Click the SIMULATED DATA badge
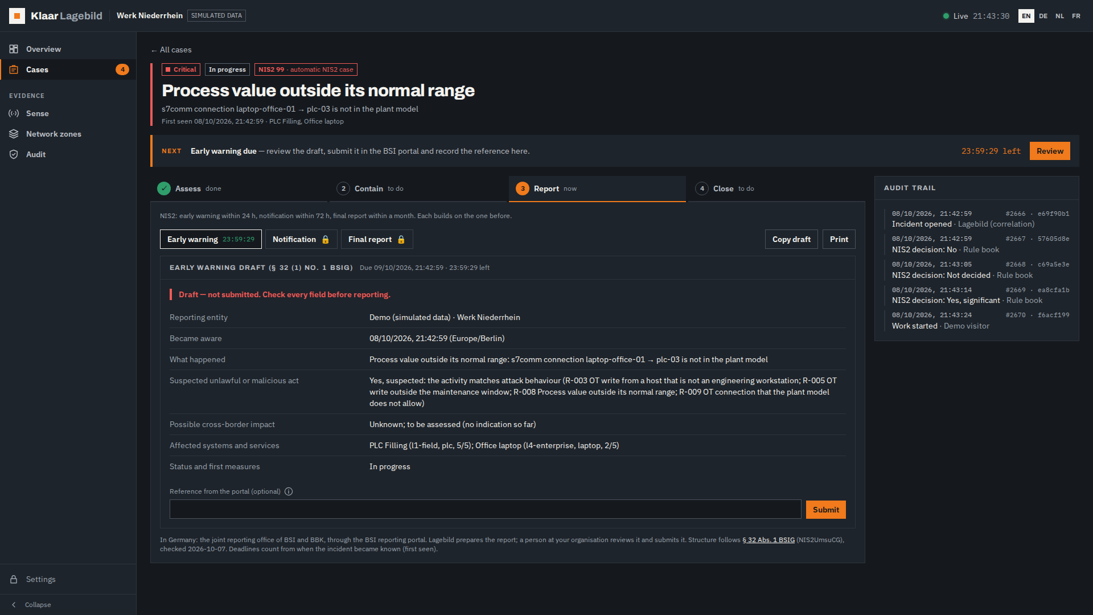This screenshot has height=615, width=1093. coord(216,15)
